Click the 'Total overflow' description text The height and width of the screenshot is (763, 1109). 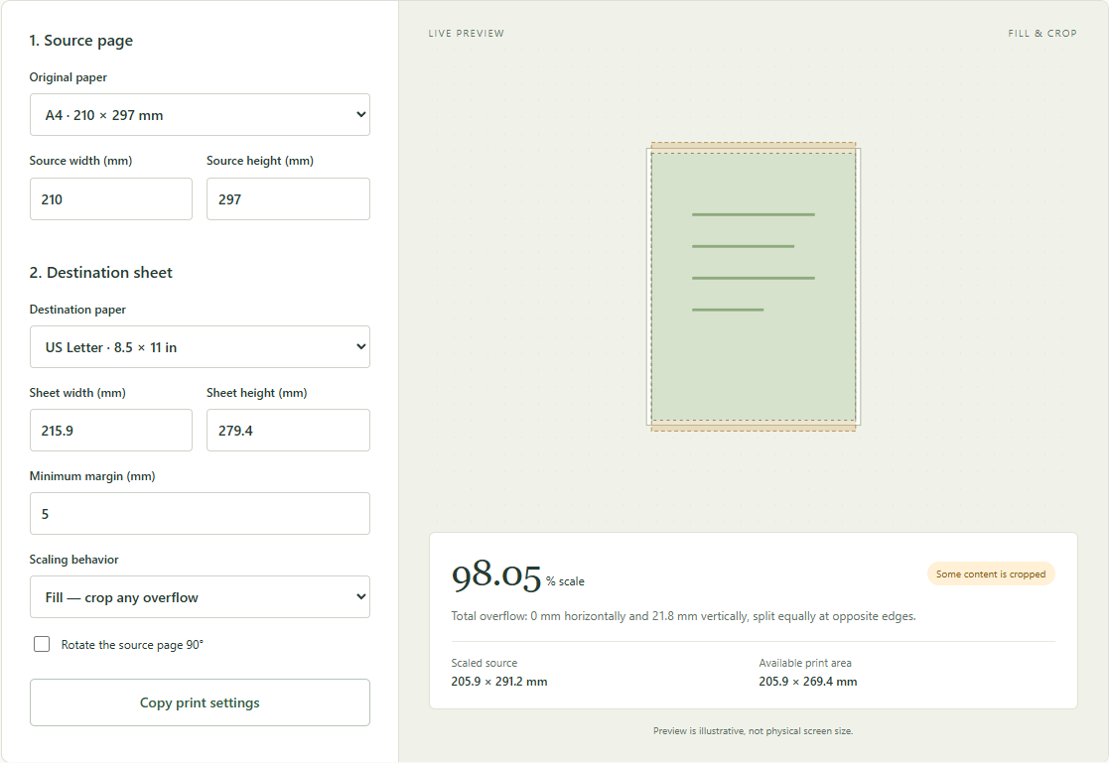683,616
